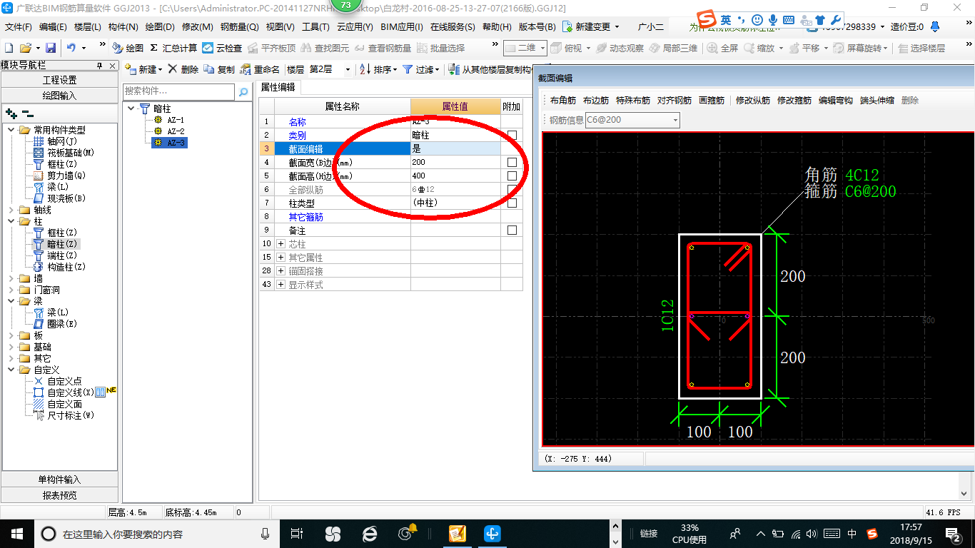
Task: Click the Open folder icon
Action: coord(25,48)
